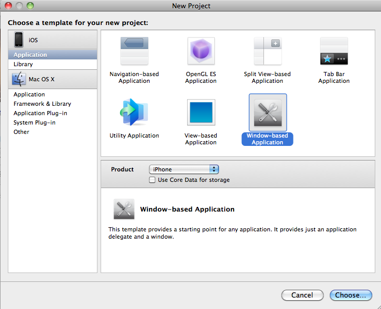Select Library under iOS
Screen dimensions: 381x309
53,64
